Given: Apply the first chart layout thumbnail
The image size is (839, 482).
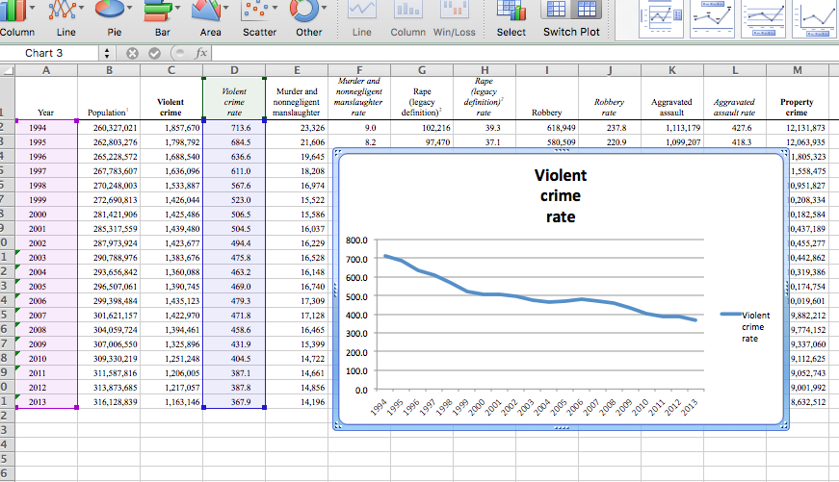Looking at the screenshot, I should tap(660, 19).
